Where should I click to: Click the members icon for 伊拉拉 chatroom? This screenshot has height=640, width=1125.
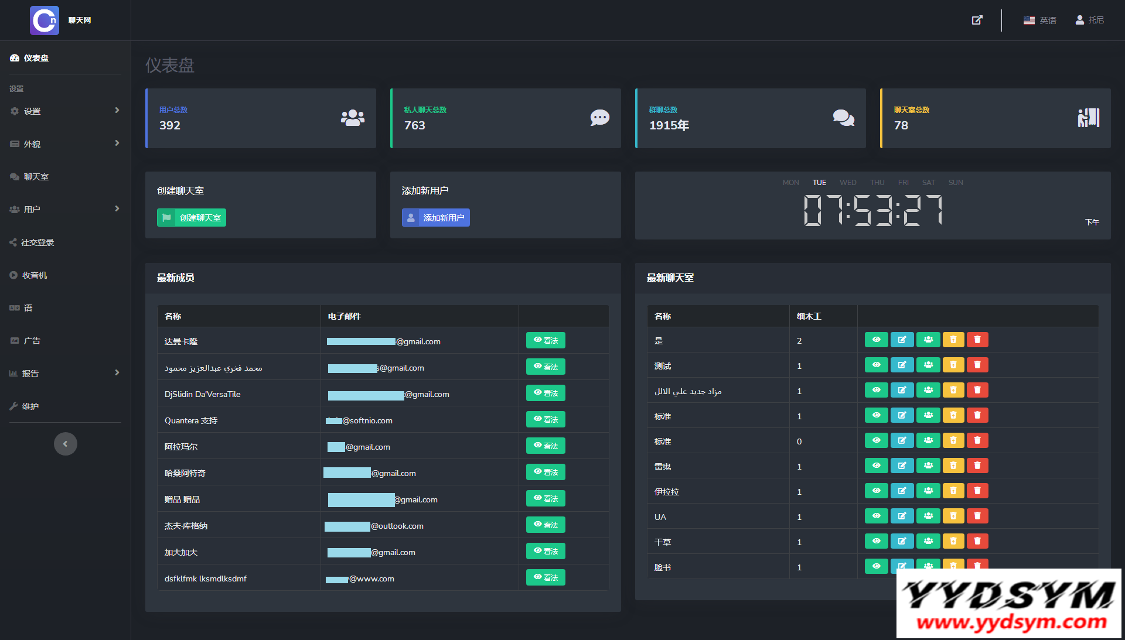tap(928, 491)
